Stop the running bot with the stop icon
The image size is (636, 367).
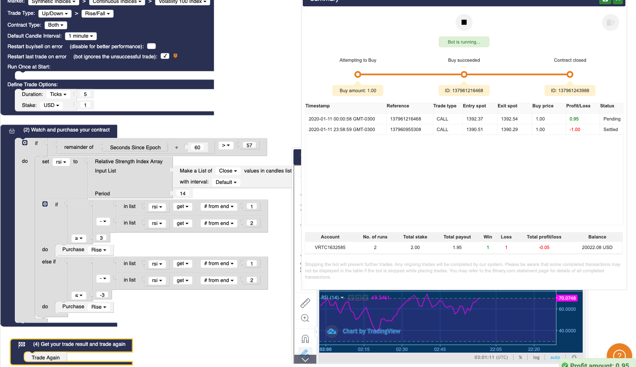(x=464, y=22)
